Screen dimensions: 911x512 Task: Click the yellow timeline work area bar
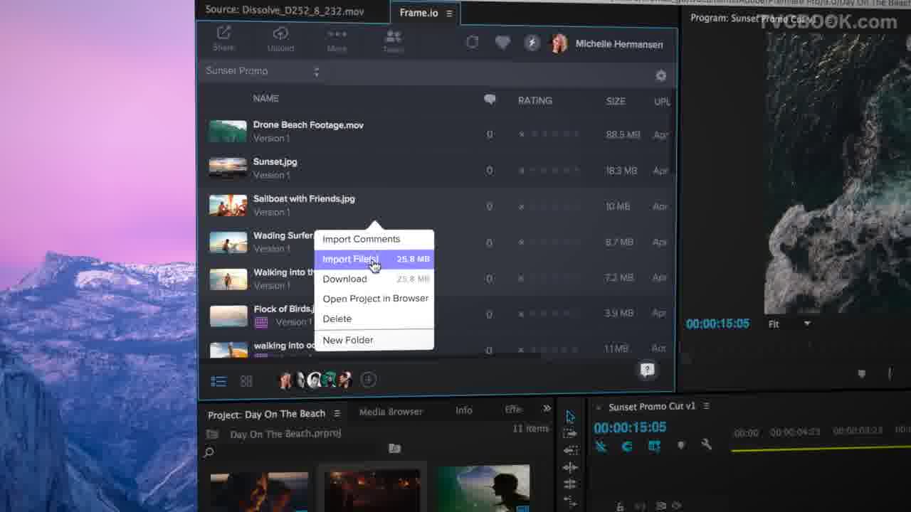[x=821, y=449]
